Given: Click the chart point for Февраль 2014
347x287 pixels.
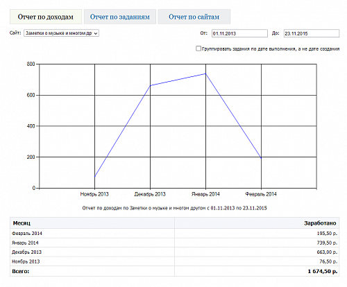Looking at the screenshot, I should [261, 158].
